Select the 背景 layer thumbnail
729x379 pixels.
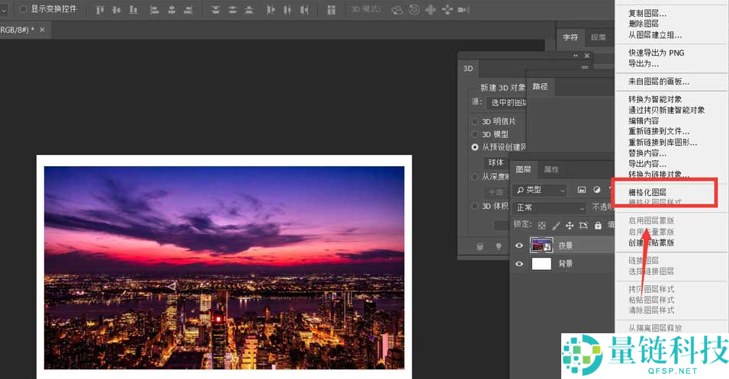point(541,264)
